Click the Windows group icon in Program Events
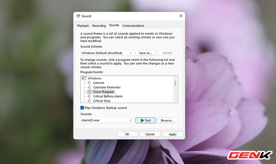The image size is (276, 164). coord(84,78)
